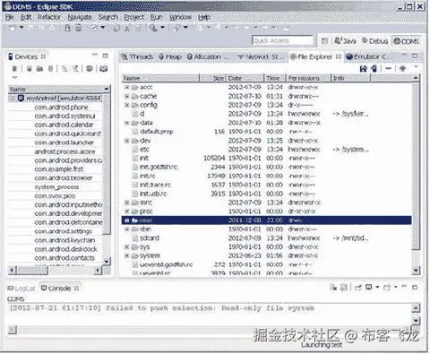Open the File menu
The height and width of the screenshot is (354, 430).
(x=9, y=17)
